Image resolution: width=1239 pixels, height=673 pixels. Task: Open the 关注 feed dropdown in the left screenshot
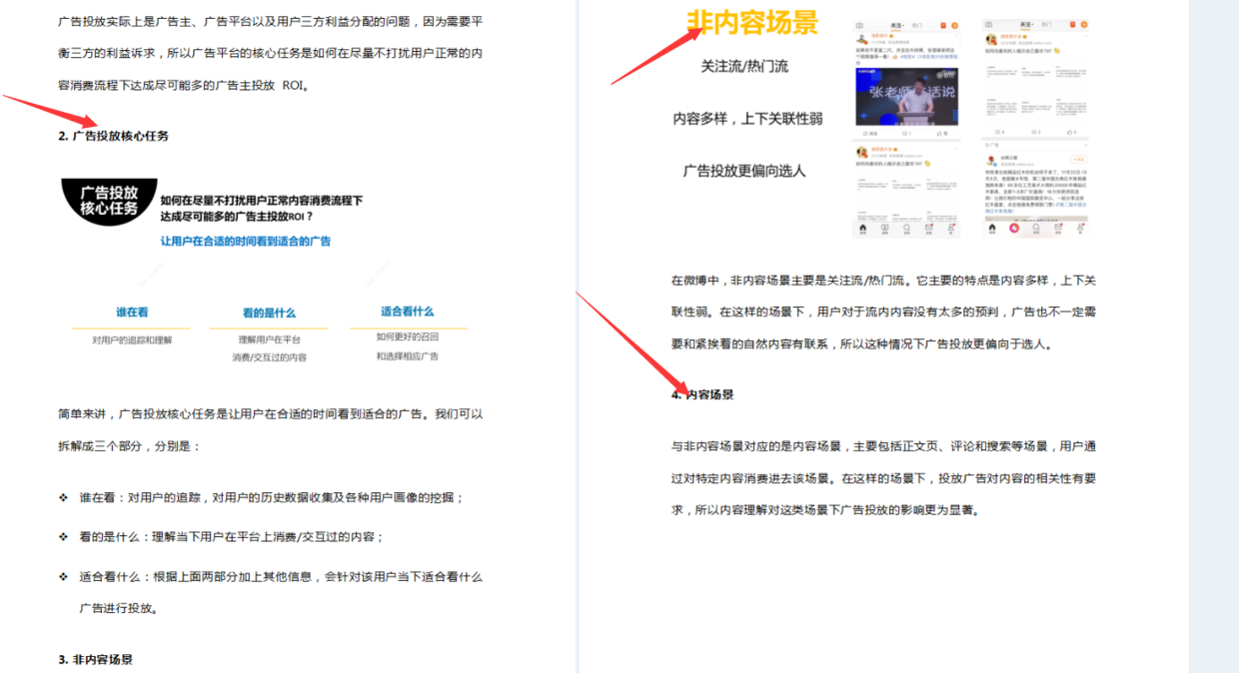[898, 24]
